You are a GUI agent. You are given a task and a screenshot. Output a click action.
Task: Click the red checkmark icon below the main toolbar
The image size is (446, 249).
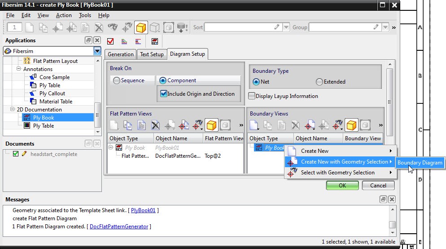[110, 41]
